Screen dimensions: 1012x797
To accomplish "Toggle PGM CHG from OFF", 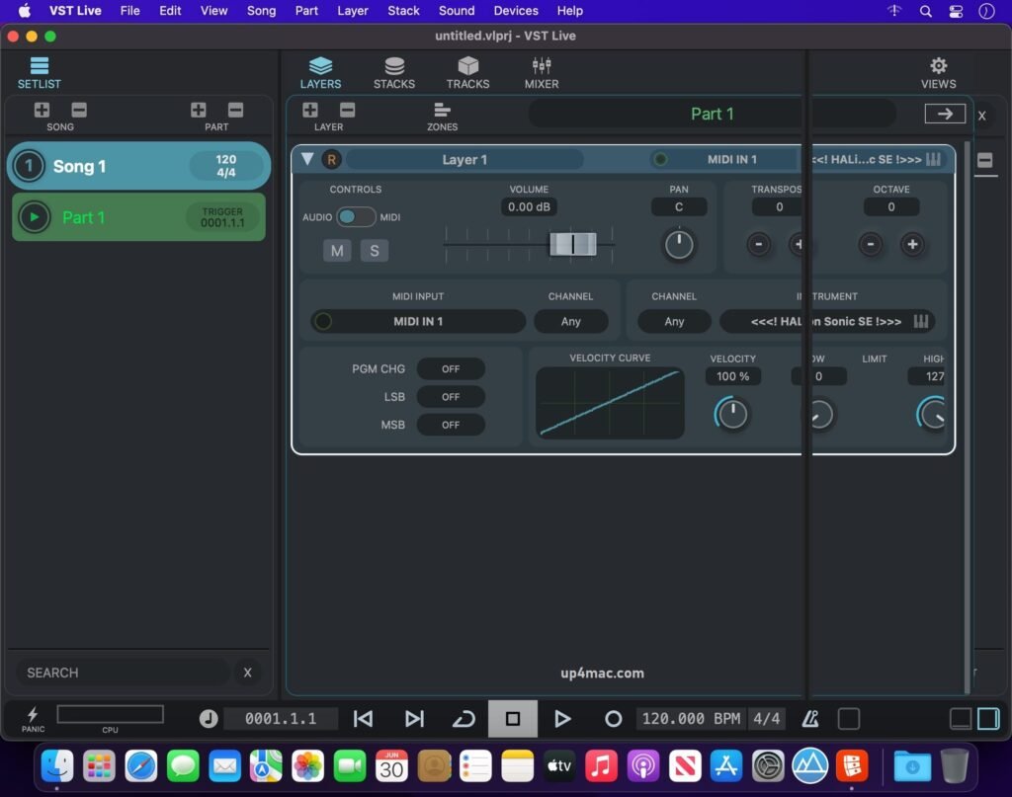I will (451, 368).
